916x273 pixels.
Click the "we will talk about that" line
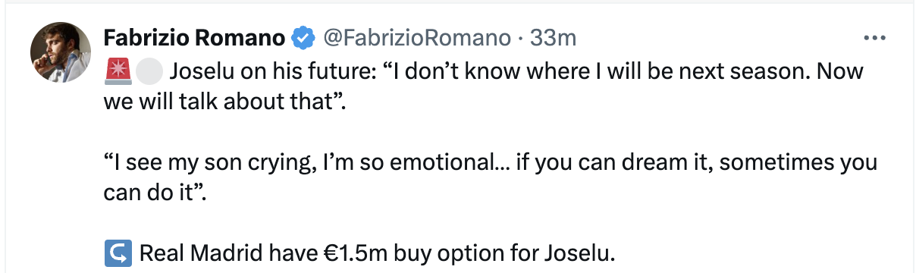[224, 102]
